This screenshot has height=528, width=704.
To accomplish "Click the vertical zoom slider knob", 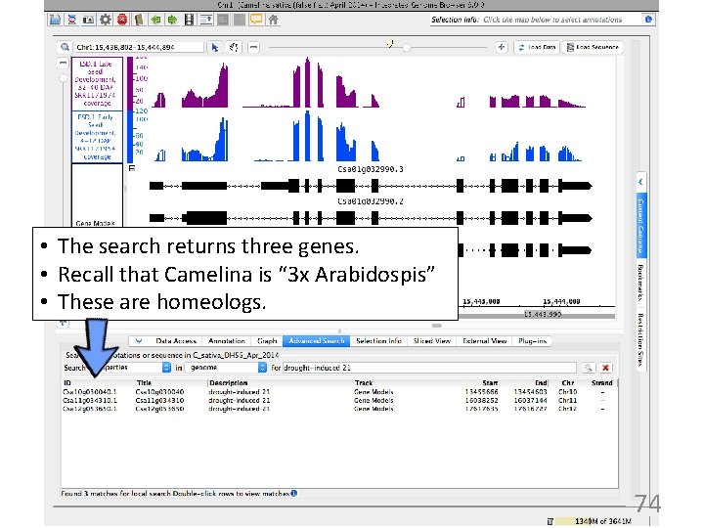I will pos(63,78).
